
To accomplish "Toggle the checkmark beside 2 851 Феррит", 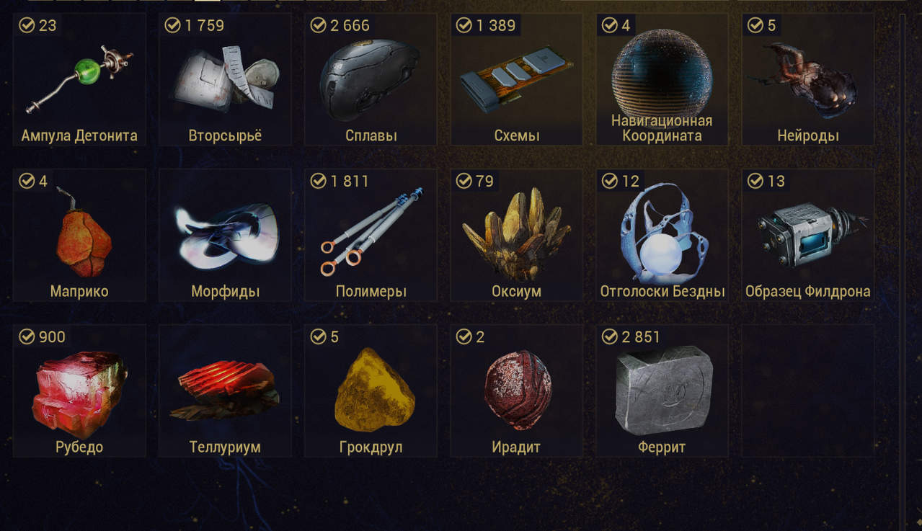I will [x=609, y=336].
